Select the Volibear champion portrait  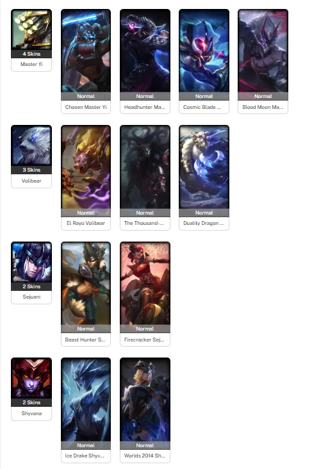coord(31,145)
